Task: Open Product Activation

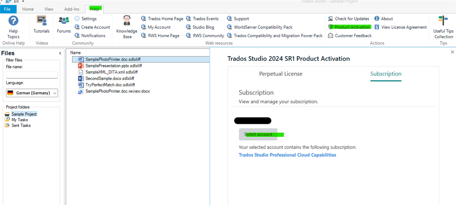Action: click(x=349, y=27)
